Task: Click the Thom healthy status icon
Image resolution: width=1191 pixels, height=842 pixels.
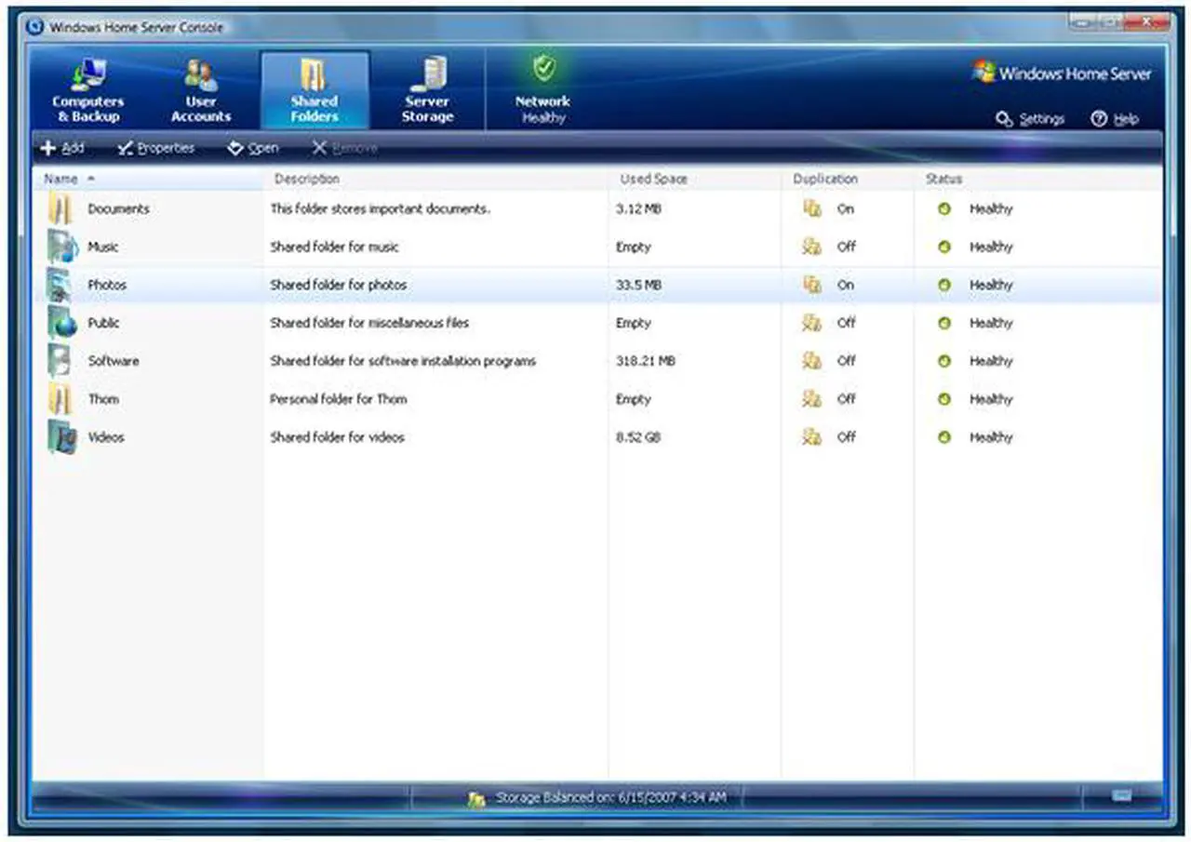Action: pos(944,399)
